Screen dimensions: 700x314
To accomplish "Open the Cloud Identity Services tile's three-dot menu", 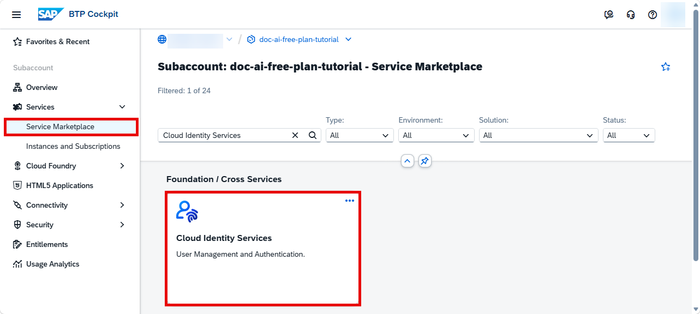I will coord(350,201).
